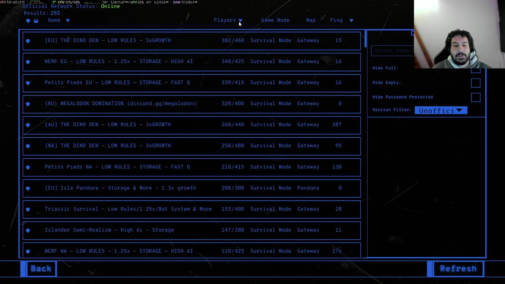Click the 153/400 player count
The image size is (505, 284).
pyautogui.click(x=233, y=209)
